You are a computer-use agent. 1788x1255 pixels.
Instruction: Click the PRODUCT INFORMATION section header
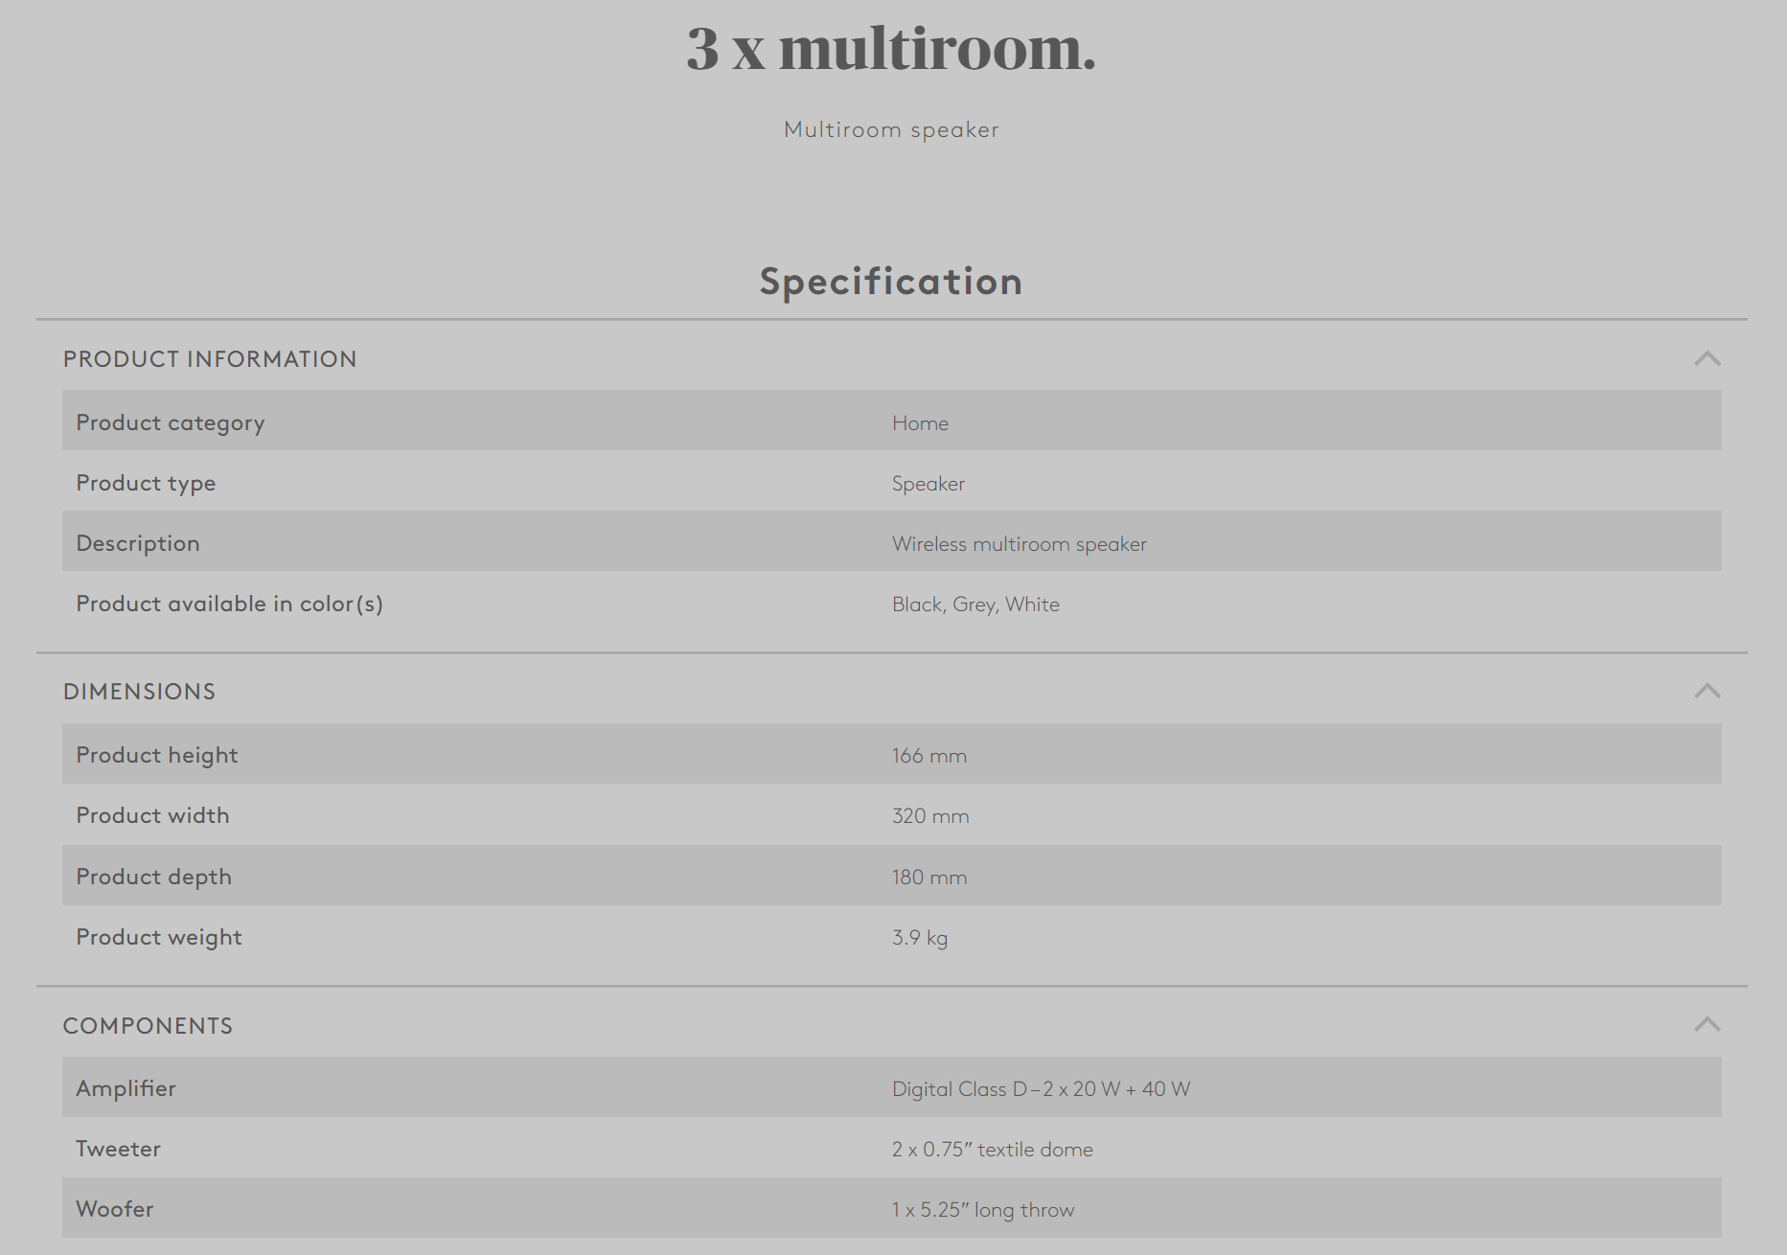210,359
